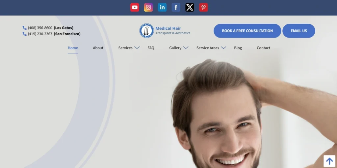Open the X (Twitter) social icon
The height and width of the screenshot is (168, 337).
tap(190, 7)
